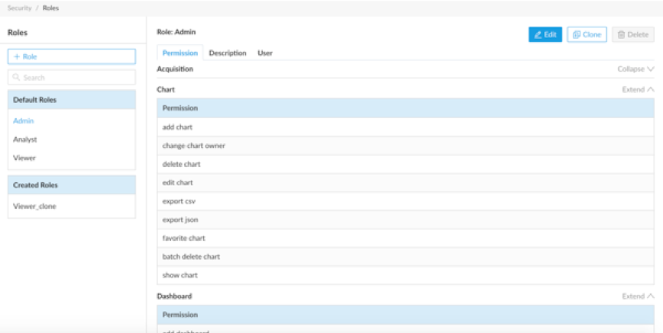Click the magnifier icon in search box

tap(16, 78)
